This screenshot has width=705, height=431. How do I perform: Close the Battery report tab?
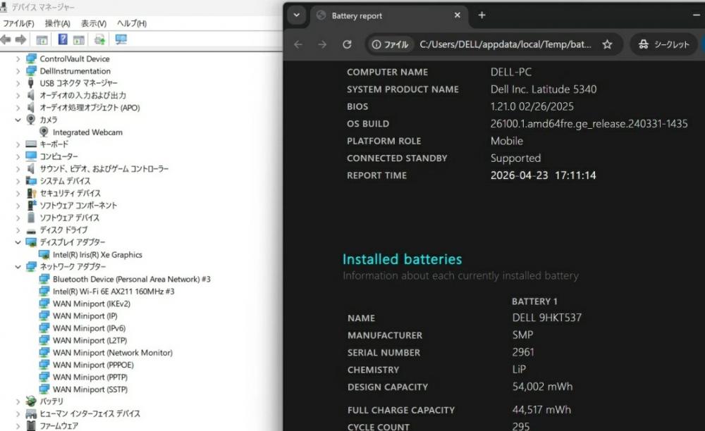coord(458,15)
